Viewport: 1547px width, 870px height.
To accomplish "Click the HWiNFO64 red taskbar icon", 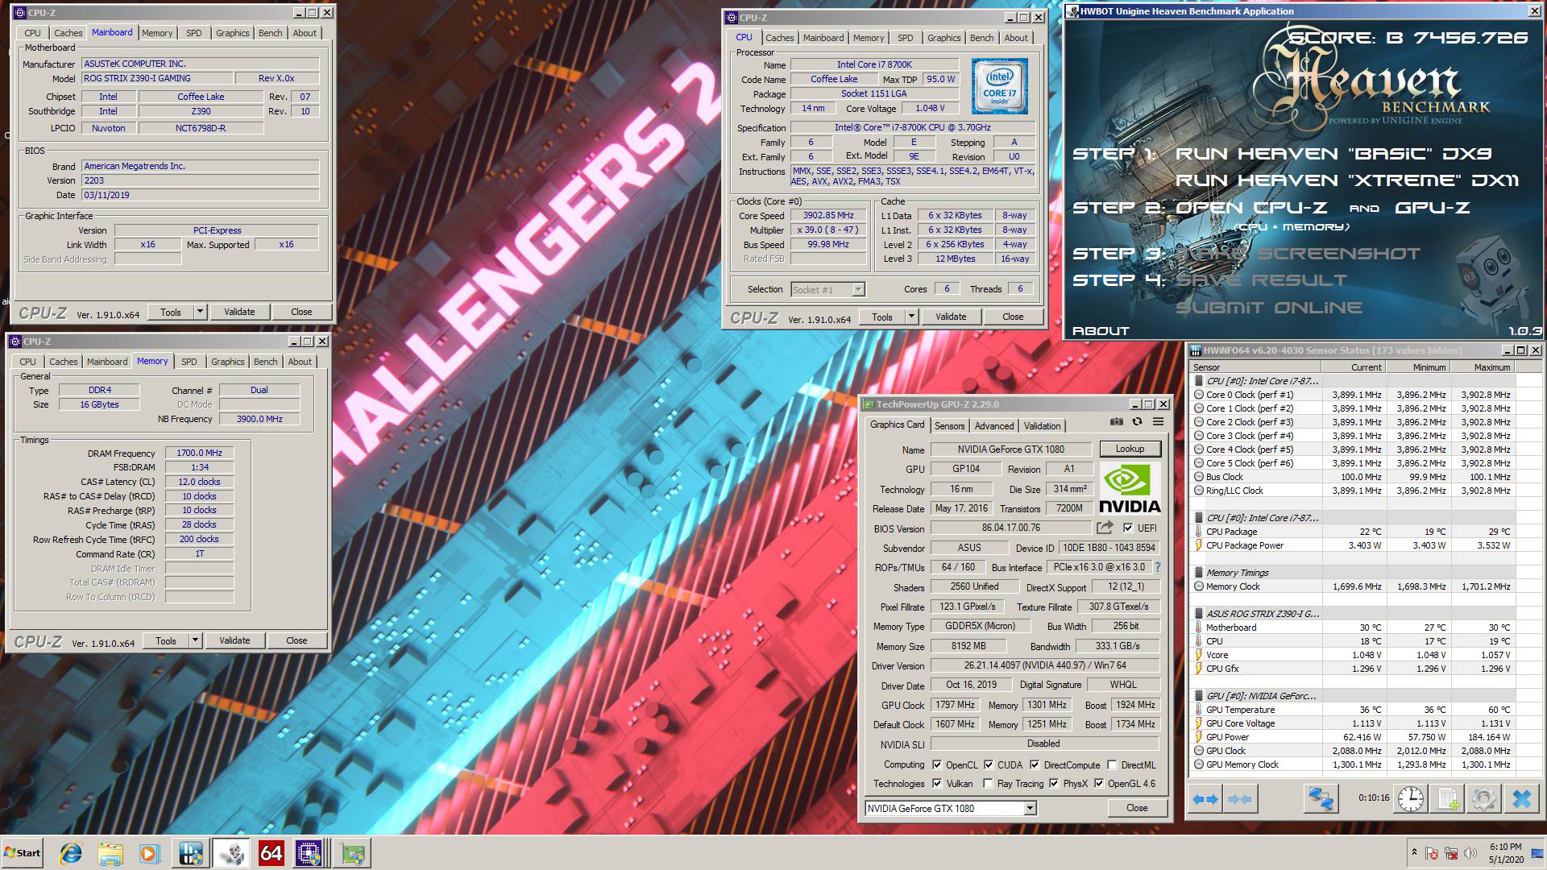I will [271, 853].
